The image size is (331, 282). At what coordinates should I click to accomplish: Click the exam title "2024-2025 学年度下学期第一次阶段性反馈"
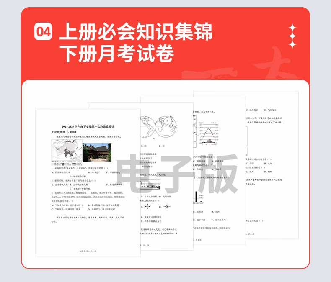coord(88,127)
